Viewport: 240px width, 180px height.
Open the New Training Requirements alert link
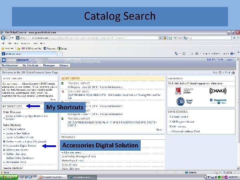[114, 97]
